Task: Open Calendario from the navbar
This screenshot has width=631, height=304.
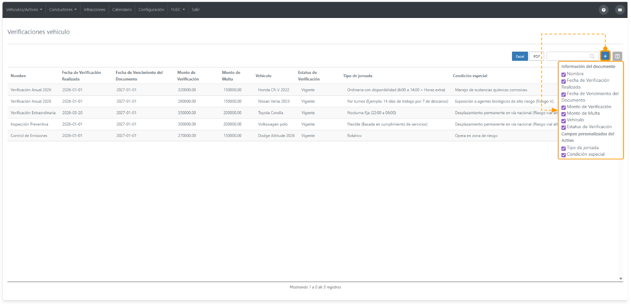Action: tap(122, 10)
